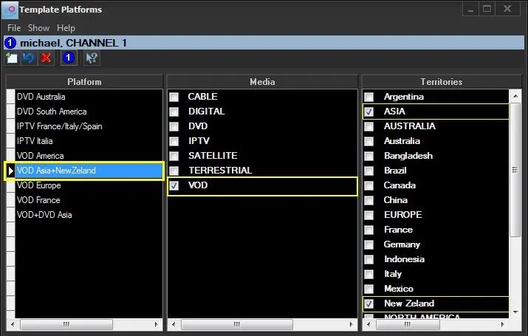Click the context help cursor icon
The height and width of the screenshot is (336, 528).
tap(92, 58)
